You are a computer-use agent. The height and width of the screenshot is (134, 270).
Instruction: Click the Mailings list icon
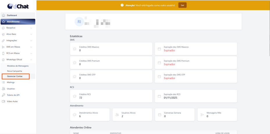click(x=3, y=82)
